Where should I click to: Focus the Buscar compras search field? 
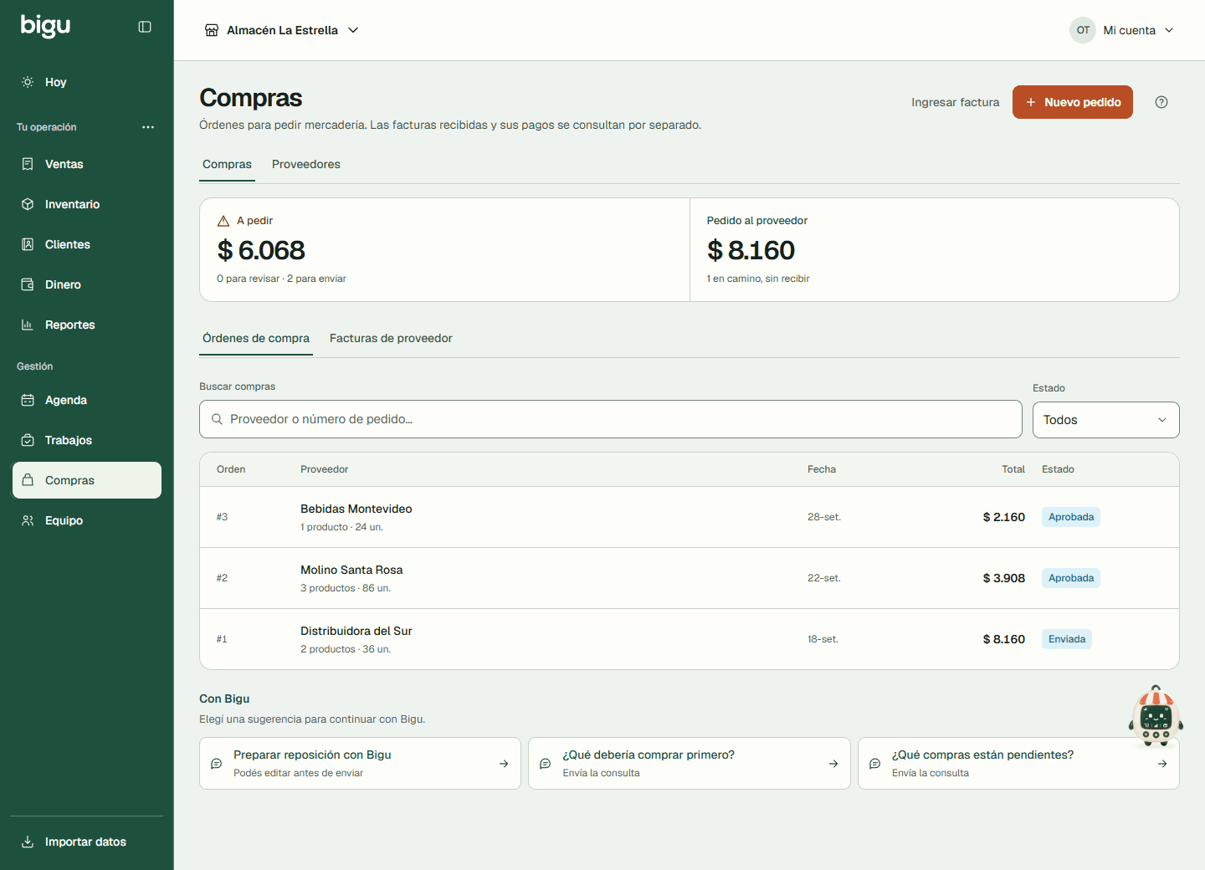611,419
